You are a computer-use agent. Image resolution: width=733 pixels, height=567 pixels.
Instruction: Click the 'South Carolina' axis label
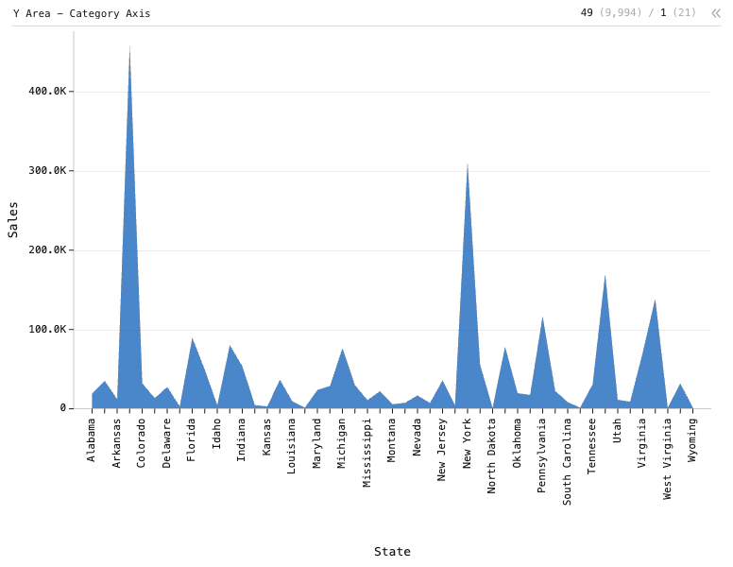click(x=567, y=462)
